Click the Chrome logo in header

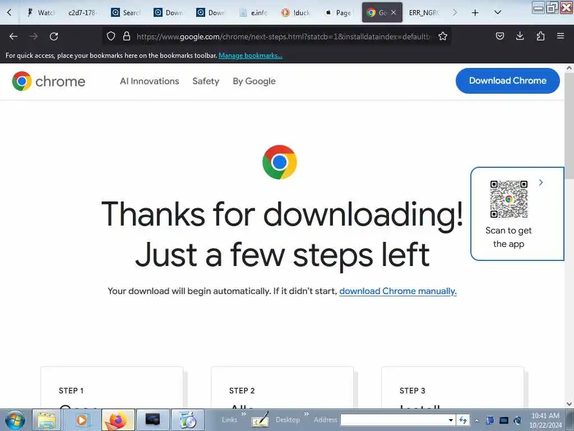click(x=48, y=81)
